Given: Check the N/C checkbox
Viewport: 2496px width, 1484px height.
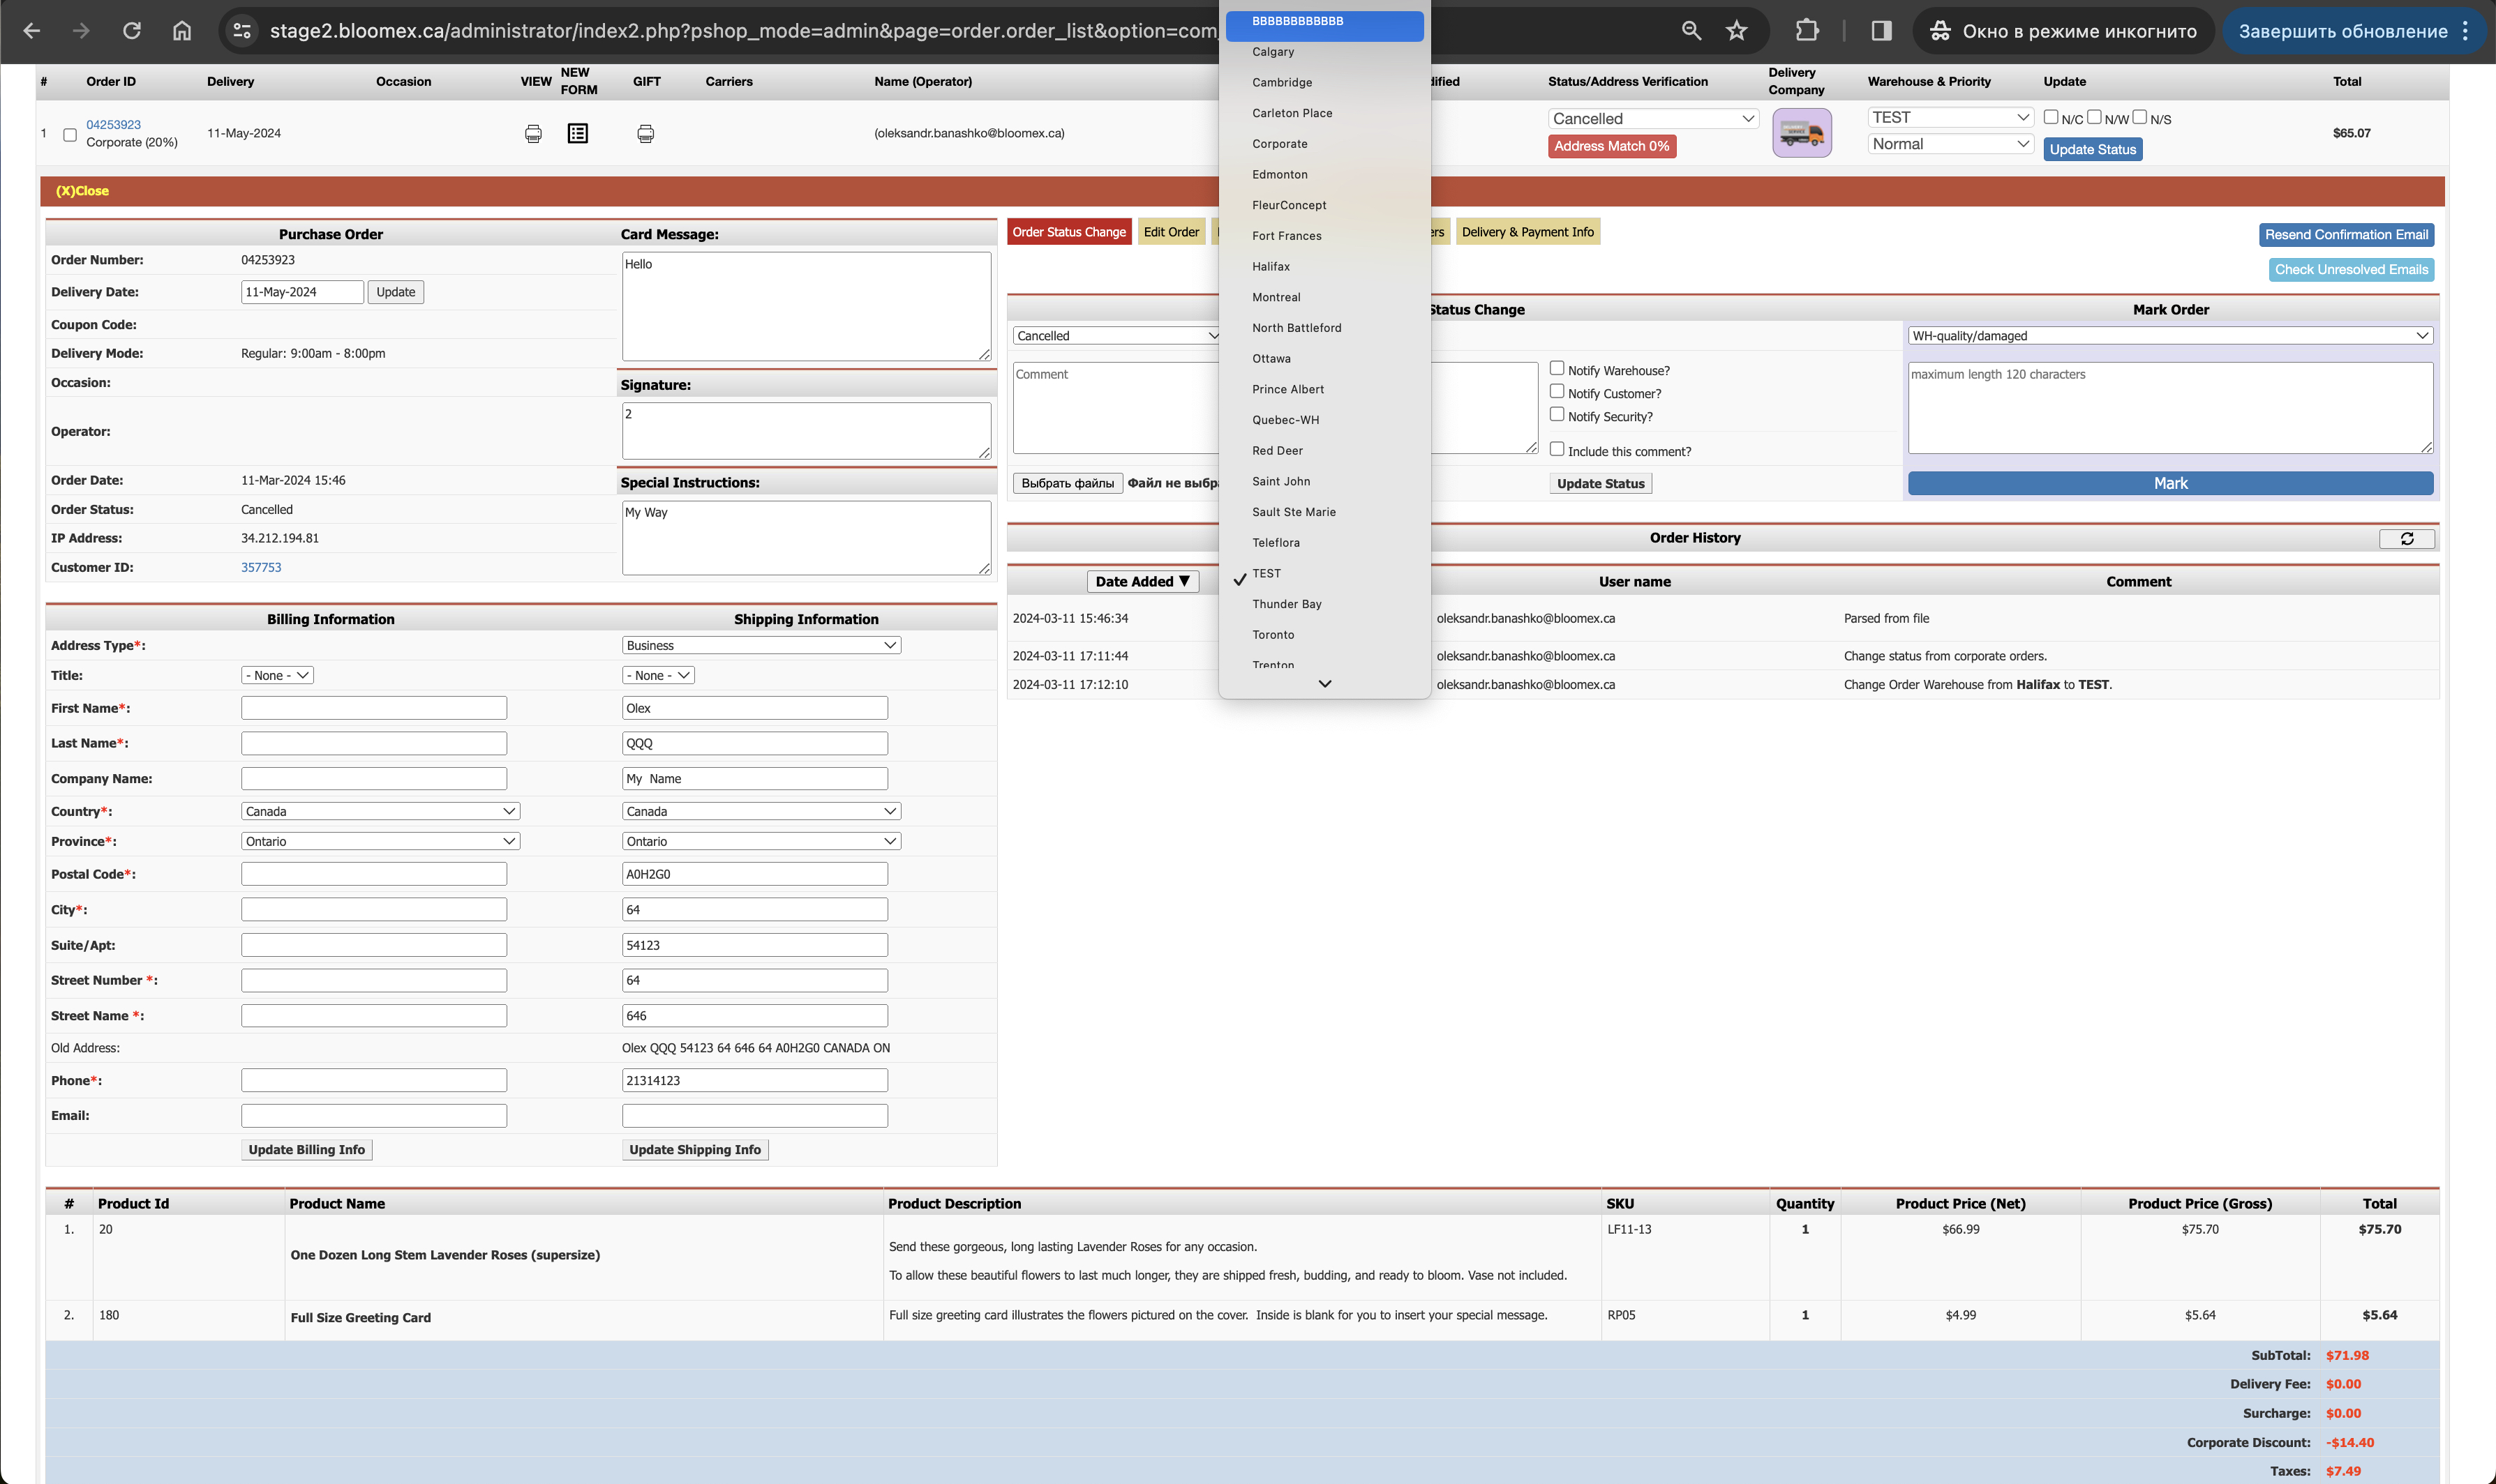Looking at the screenshot, I should click(x=2051, y=117).
